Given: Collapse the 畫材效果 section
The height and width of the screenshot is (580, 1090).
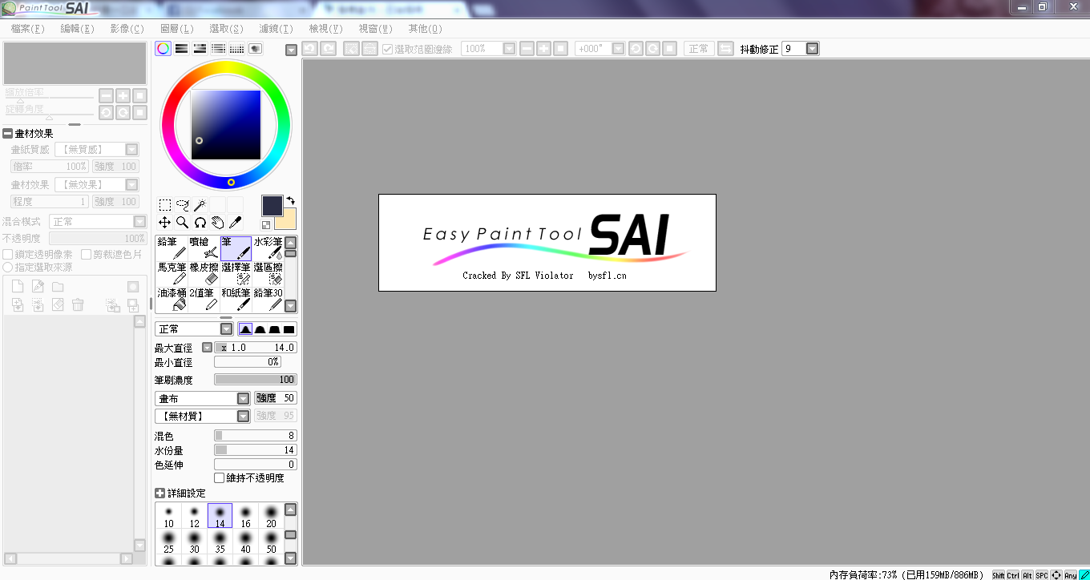Looking at the screenshot, I should tap(7, 134).
